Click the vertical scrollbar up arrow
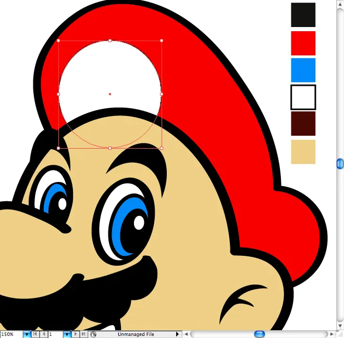 point(340,4)
